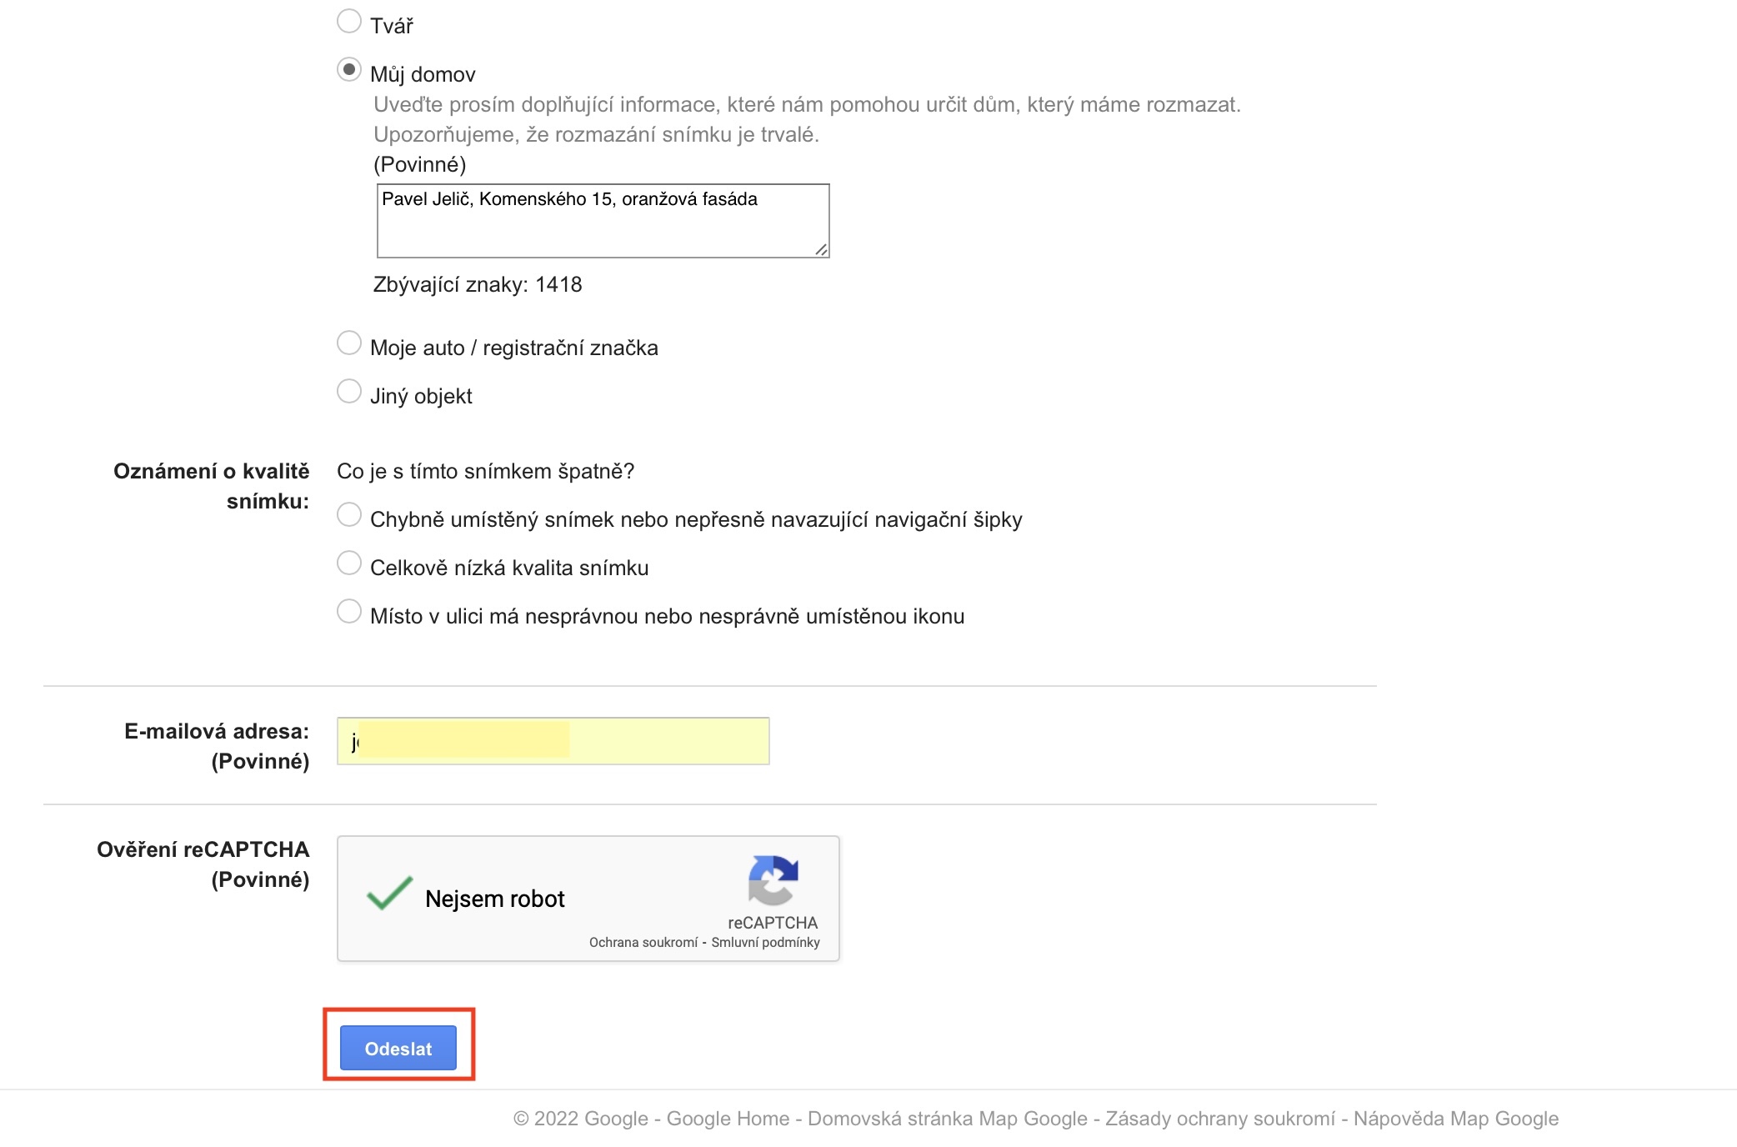Open the Smluvní podmínky reCAPTCHA link
Image resolution: width=1737 pixels, height=1147 pixels.
765,943
